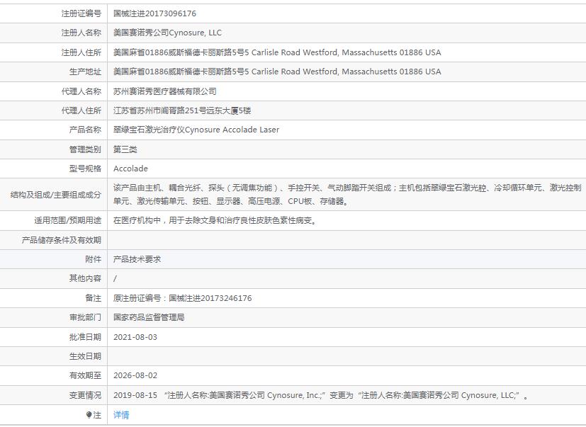The width and height of the screenshot is (586, 427).
Task: Click the 产品储存条件及有效期 label
Action: (61, 240)
